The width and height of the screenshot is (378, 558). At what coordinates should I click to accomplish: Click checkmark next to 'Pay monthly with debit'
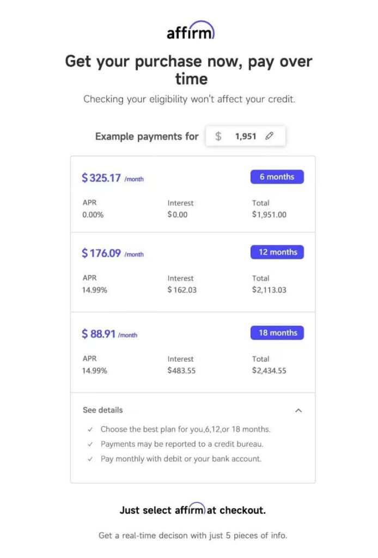(90, 459)
